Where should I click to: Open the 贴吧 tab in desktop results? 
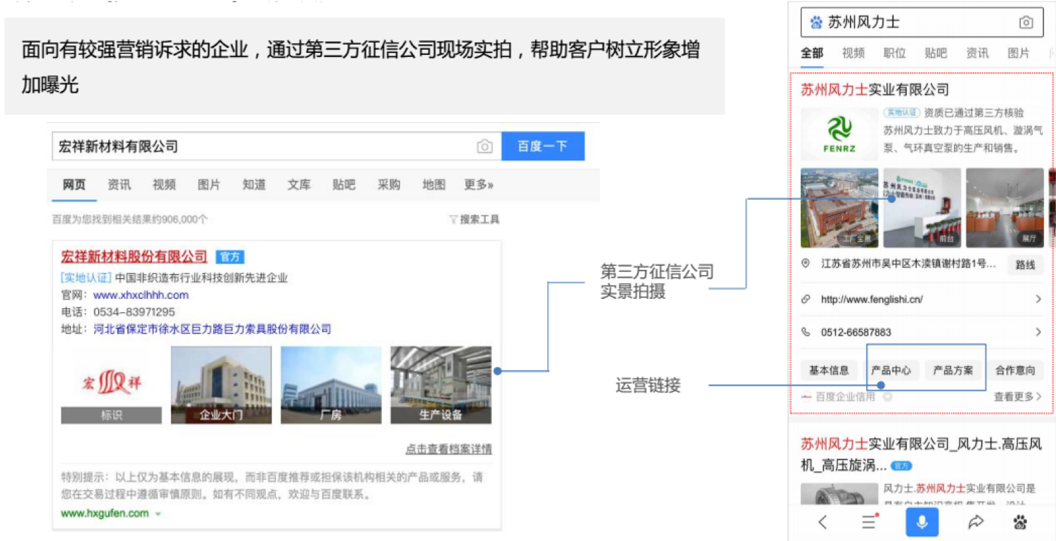tap(344, 184)
